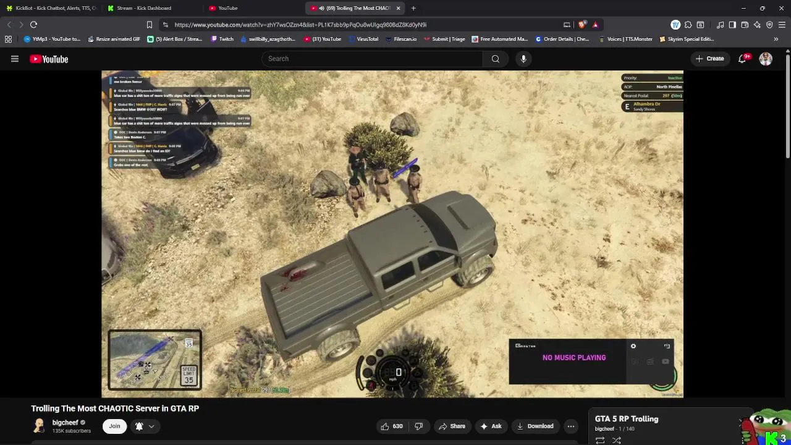The width and height of the screenshot is (791, 445).
Task: Toggle channel notification bell for bigcheef
Action: pyautogui.click(x=139, y=426)
